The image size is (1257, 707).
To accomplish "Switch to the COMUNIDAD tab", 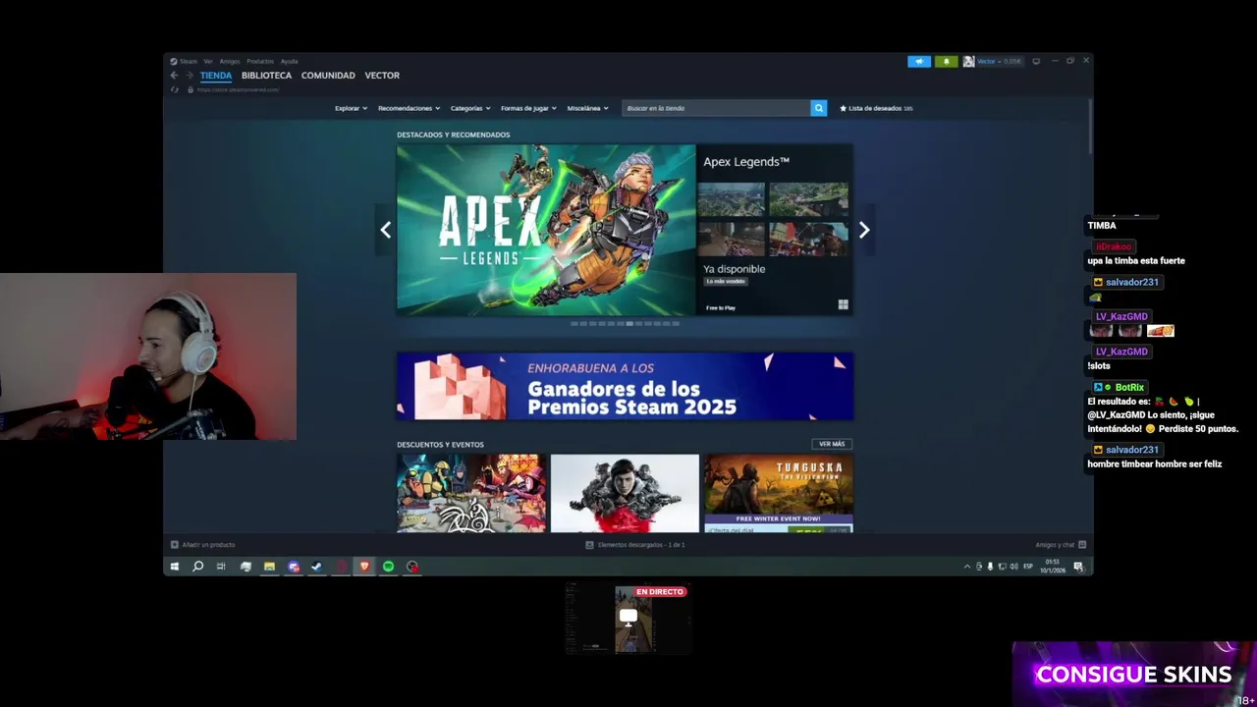I will point(328,76).
